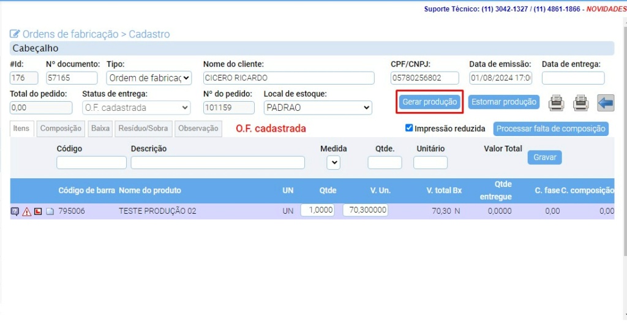627x332 pixels.
Task: Click the CPF/CNPJ field
Action: tap(425, 78)
